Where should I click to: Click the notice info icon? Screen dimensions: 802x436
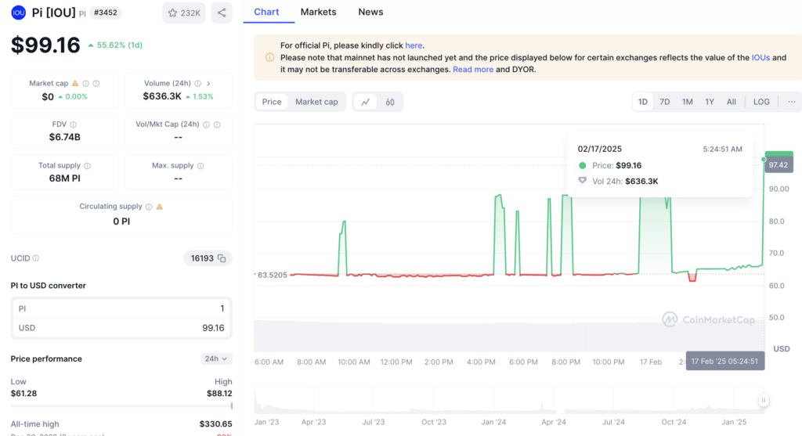tap(269, 57)
